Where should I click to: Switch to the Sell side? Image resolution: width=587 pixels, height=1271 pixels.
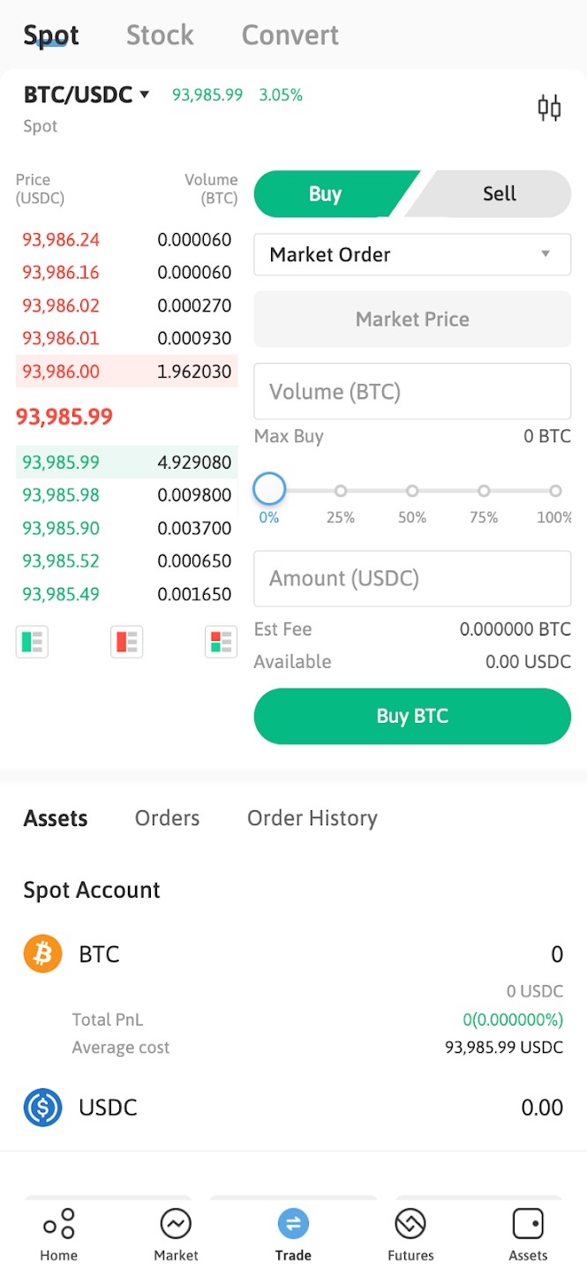[500, 193]
